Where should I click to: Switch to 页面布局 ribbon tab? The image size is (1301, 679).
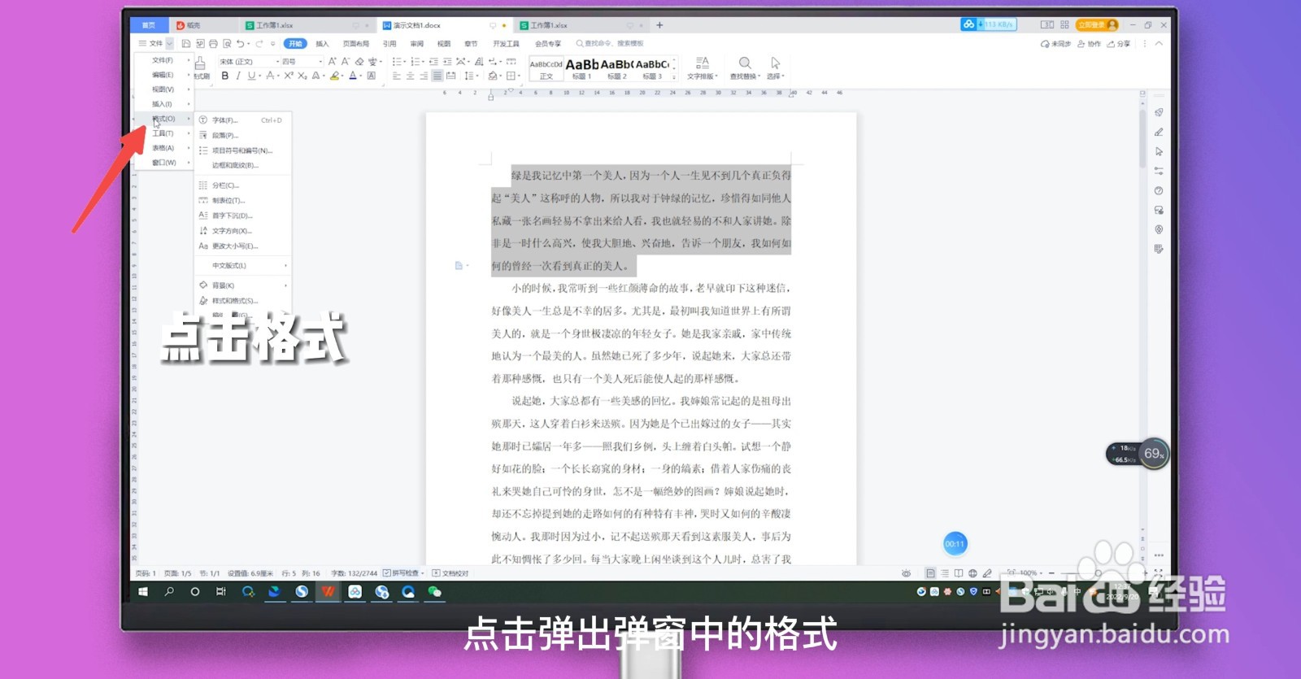pos(356,44)
